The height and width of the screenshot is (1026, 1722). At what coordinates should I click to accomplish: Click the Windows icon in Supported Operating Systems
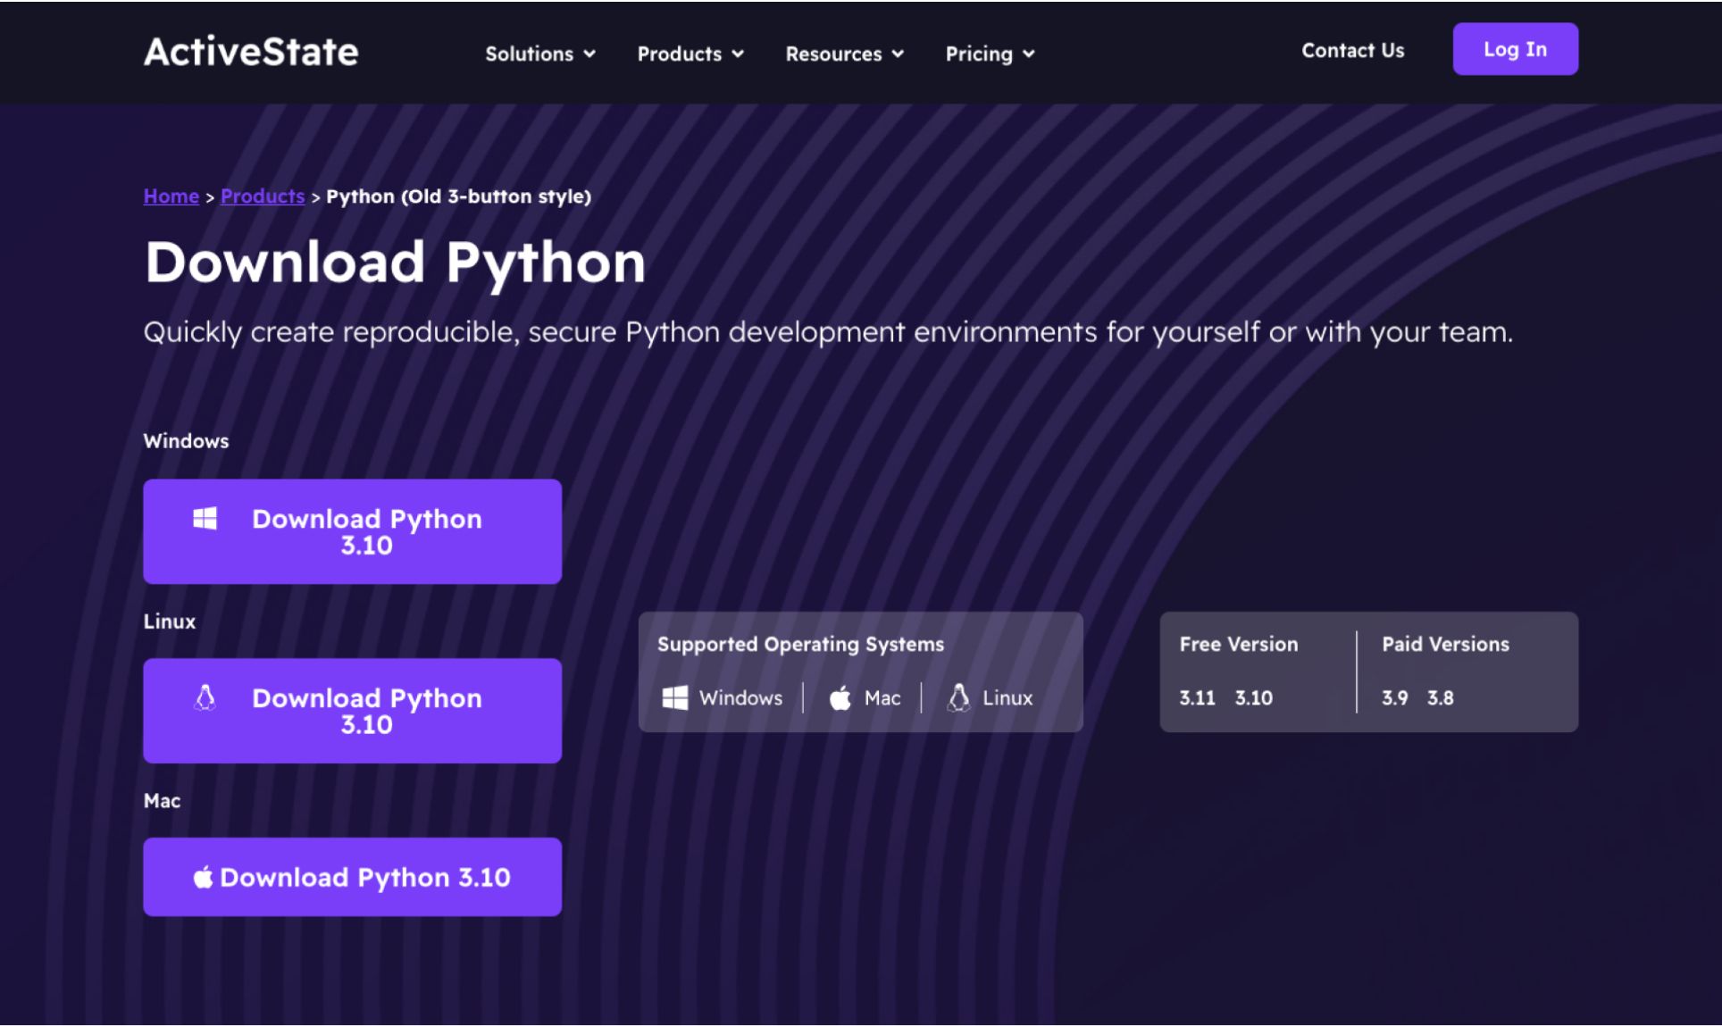click(675, 697)
